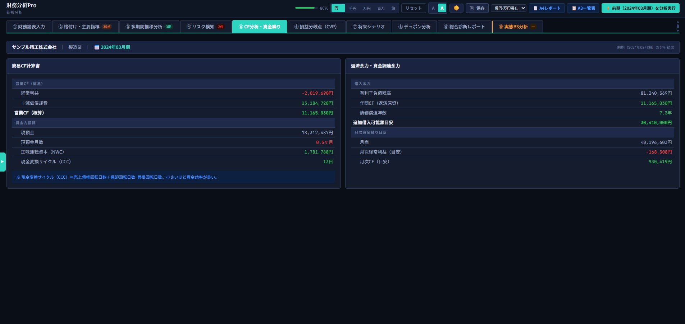The height and width of the screenshot is (324, 685).
Task: Open the left side panel arrow
Action: tap(3, 162)
